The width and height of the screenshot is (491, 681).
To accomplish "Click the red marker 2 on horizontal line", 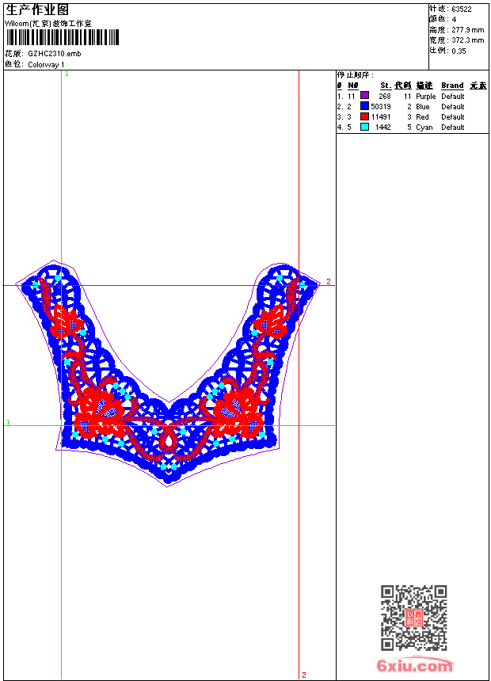I will click(328, 282).
